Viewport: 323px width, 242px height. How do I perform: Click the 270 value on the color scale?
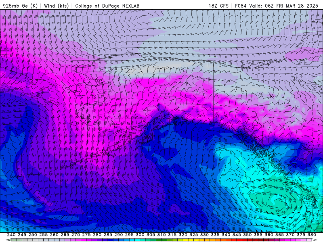click(x=76, y=235)
